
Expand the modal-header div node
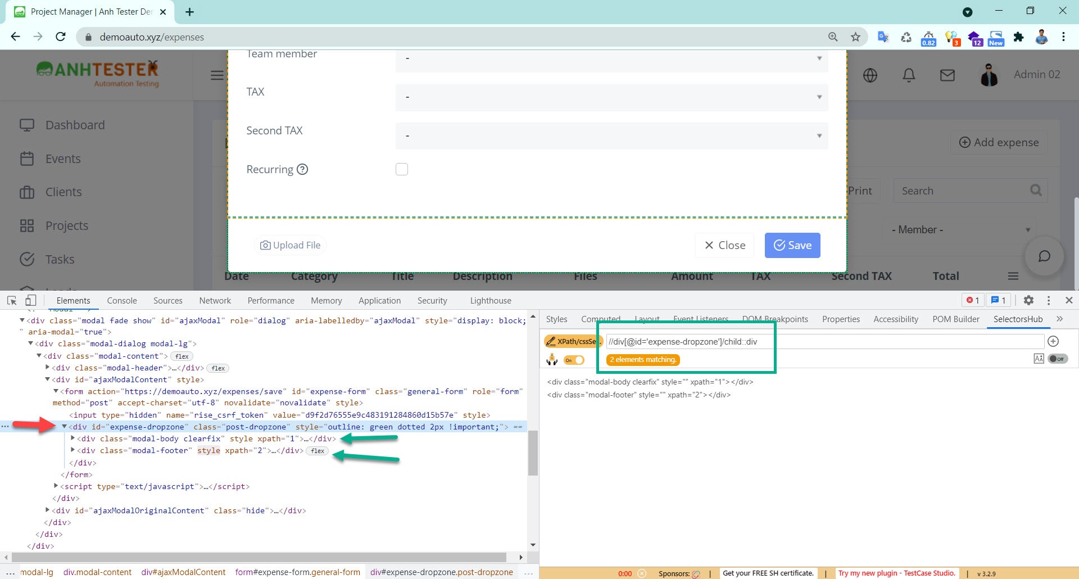[48, 367]
